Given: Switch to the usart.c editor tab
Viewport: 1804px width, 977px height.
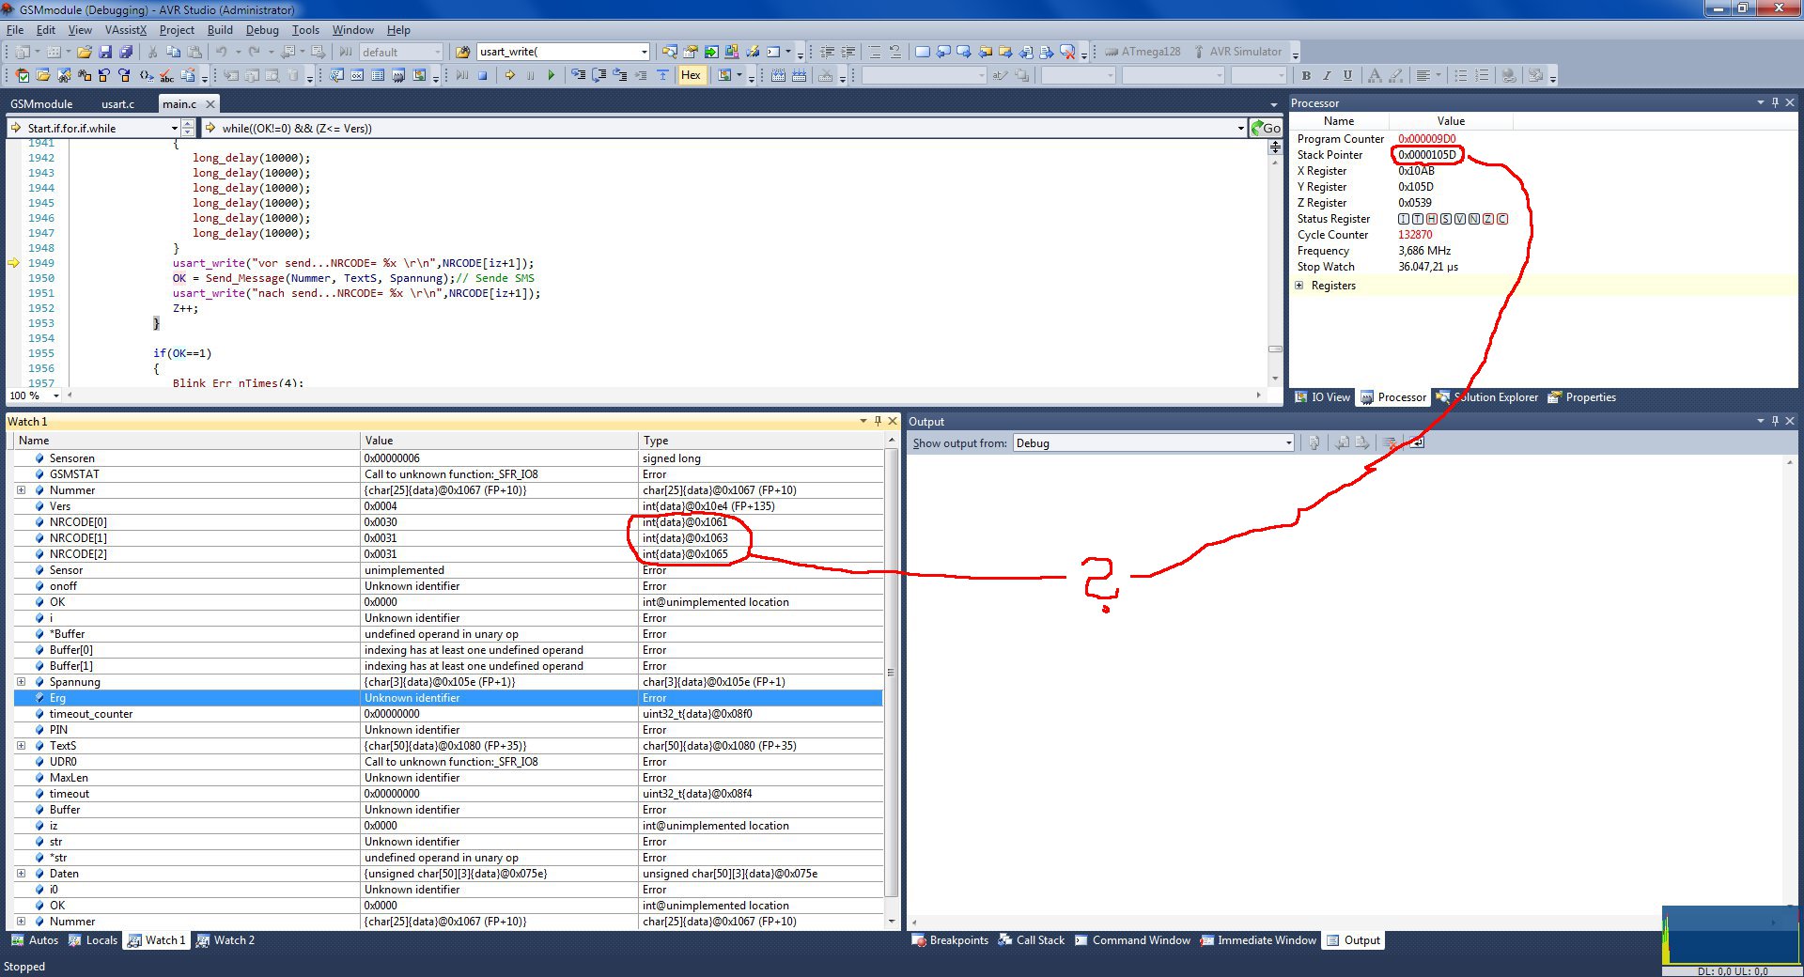Looking at the screenshot, I should 118,103.
